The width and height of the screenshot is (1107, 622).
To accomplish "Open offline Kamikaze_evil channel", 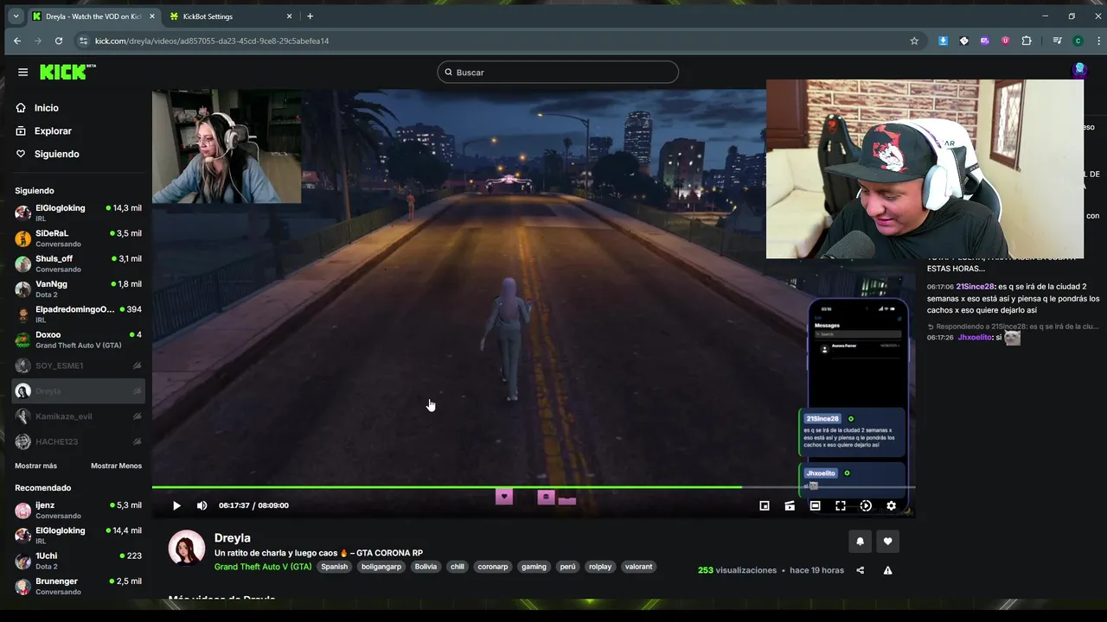I will (78, 416).
